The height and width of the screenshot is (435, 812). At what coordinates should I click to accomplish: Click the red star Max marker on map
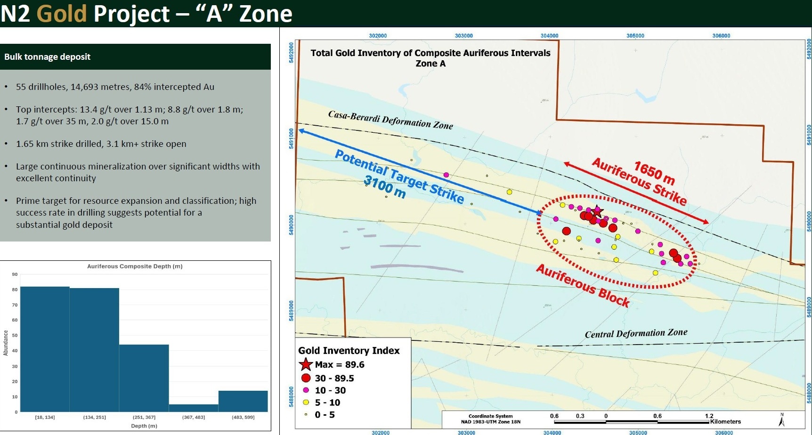click(x=597, y=211)
